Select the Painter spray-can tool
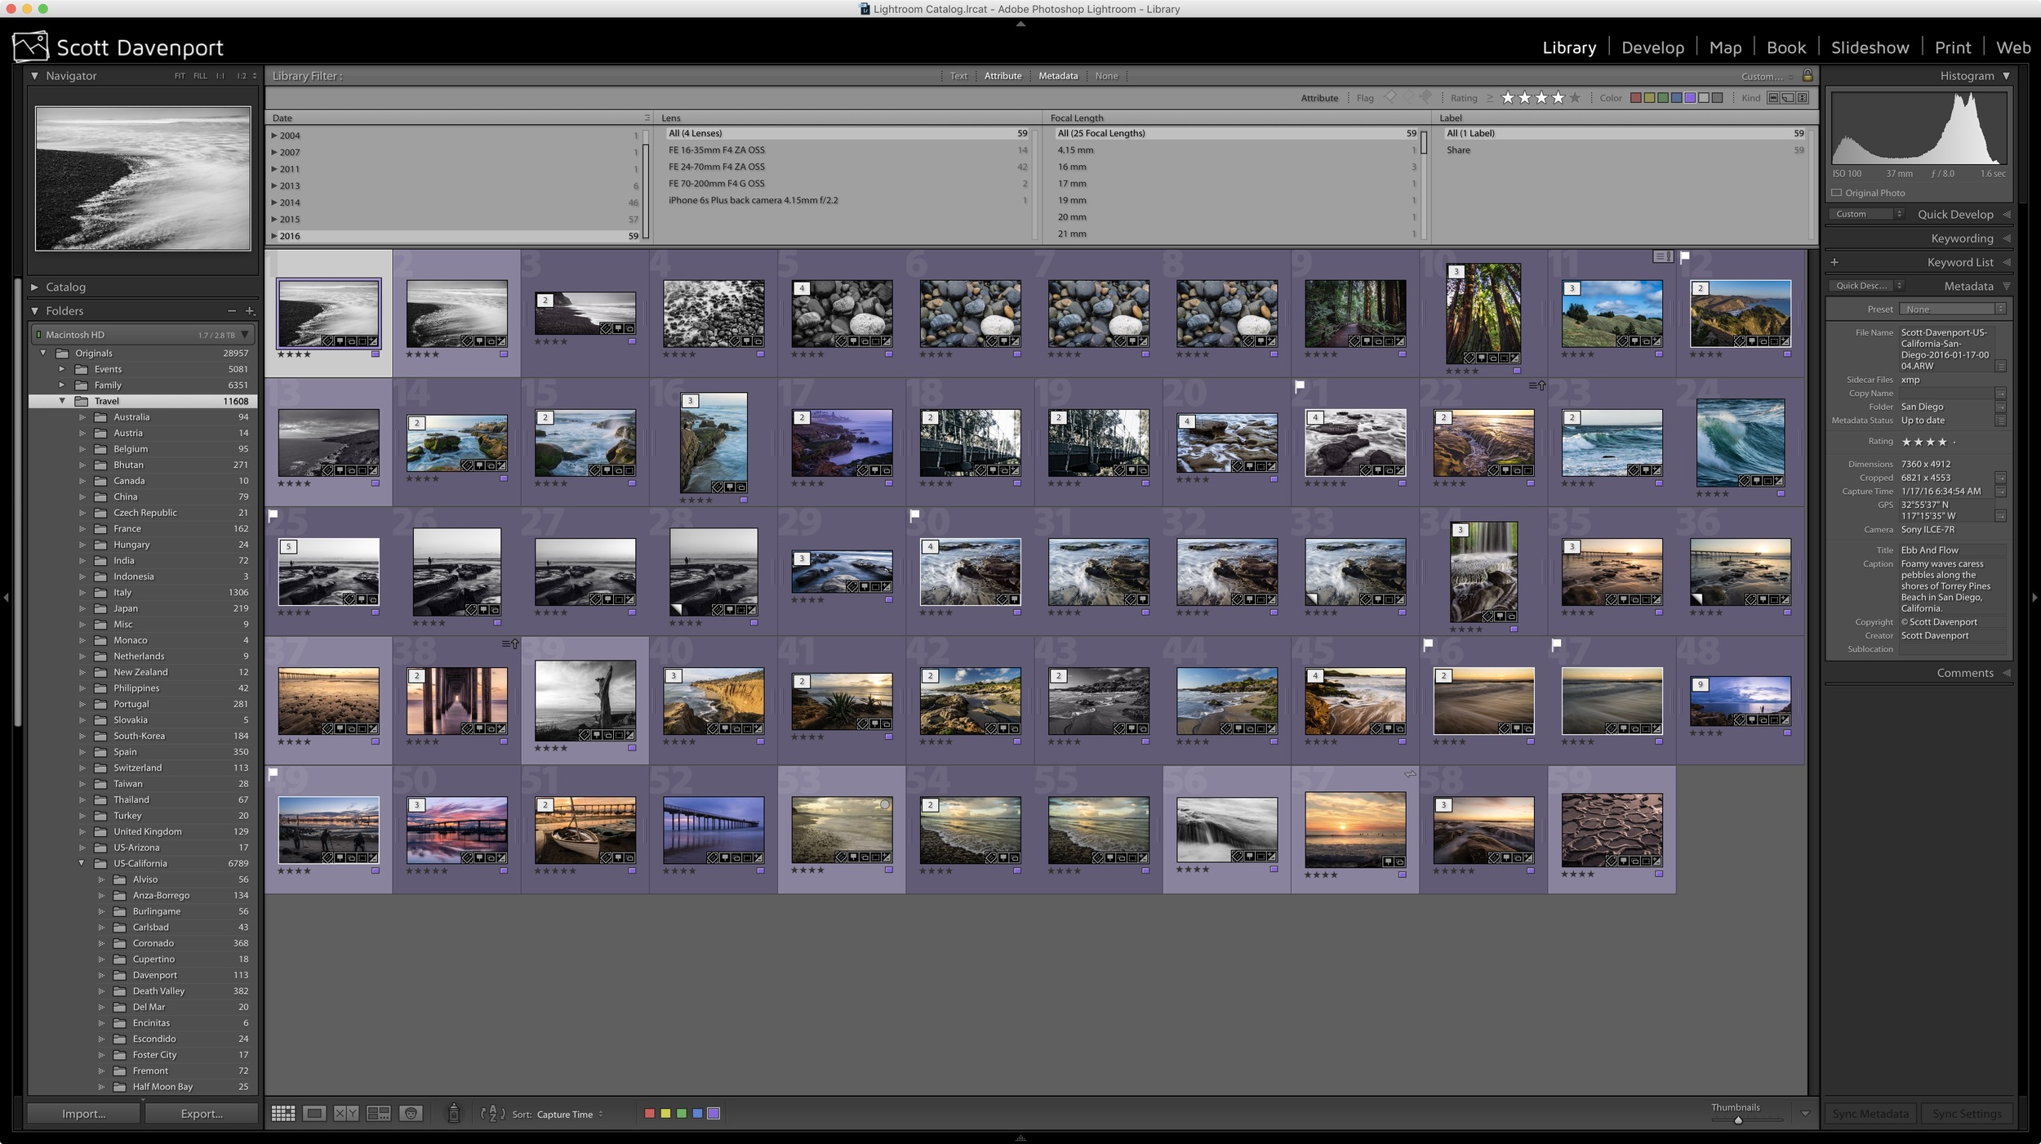Screen dimensions: 2041x1144 454,1113
